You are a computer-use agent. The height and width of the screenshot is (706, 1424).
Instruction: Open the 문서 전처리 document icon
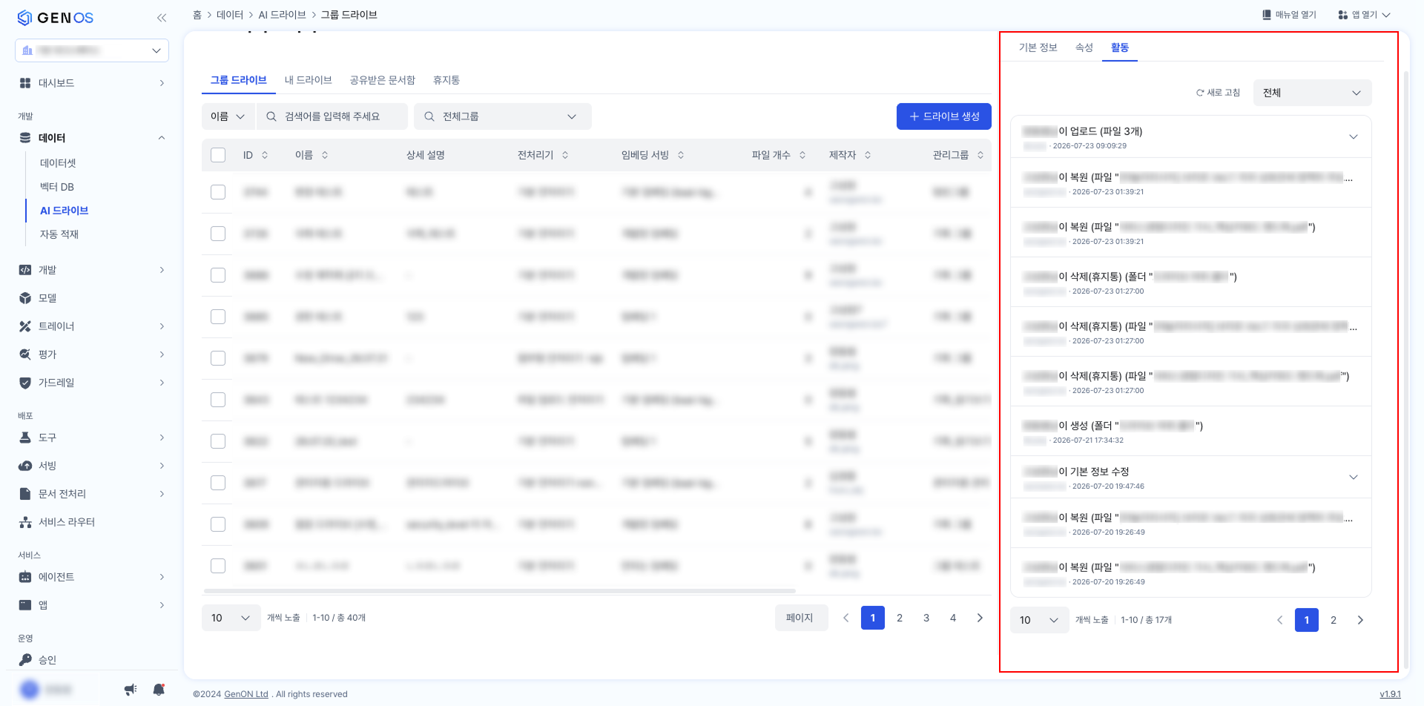click(x=25, y=494)
